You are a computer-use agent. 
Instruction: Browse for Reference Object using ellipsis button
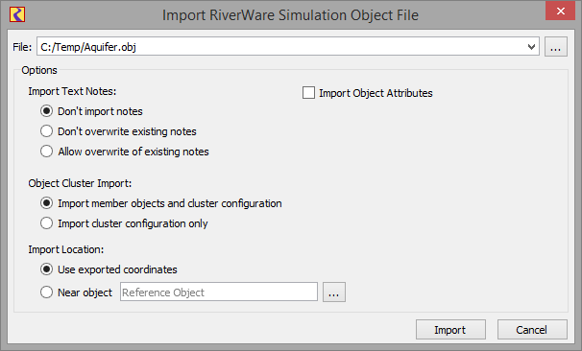pos(333,292)
